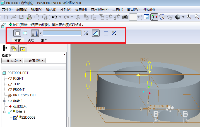Redo the last undone action
200x127 pixels.
tap(66, 17)
